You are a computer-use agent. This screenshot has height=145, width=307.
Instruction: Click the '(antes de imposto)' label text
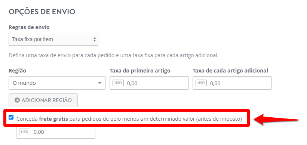pos(219,119)
